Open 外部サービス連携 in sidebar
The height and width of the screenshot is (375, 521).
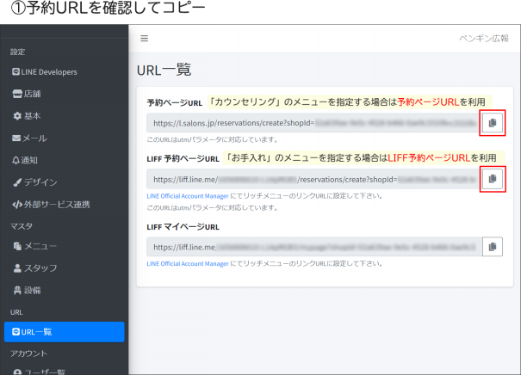(55, 205)
